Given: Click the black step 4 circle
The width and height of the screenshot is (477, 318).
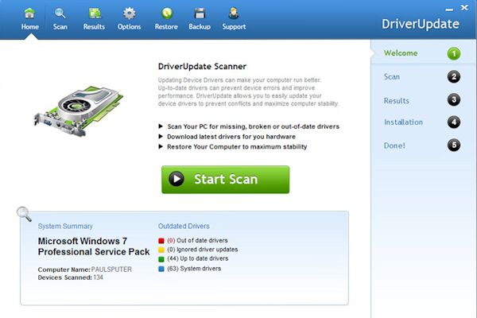Looking at the screenshot, I should [x=454, y=122].
